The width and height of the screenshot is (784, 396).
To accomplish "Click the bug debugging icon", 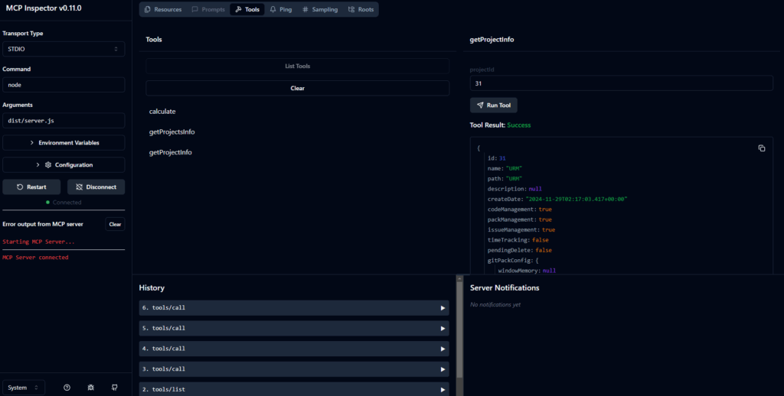I will [x=90, y=388].
